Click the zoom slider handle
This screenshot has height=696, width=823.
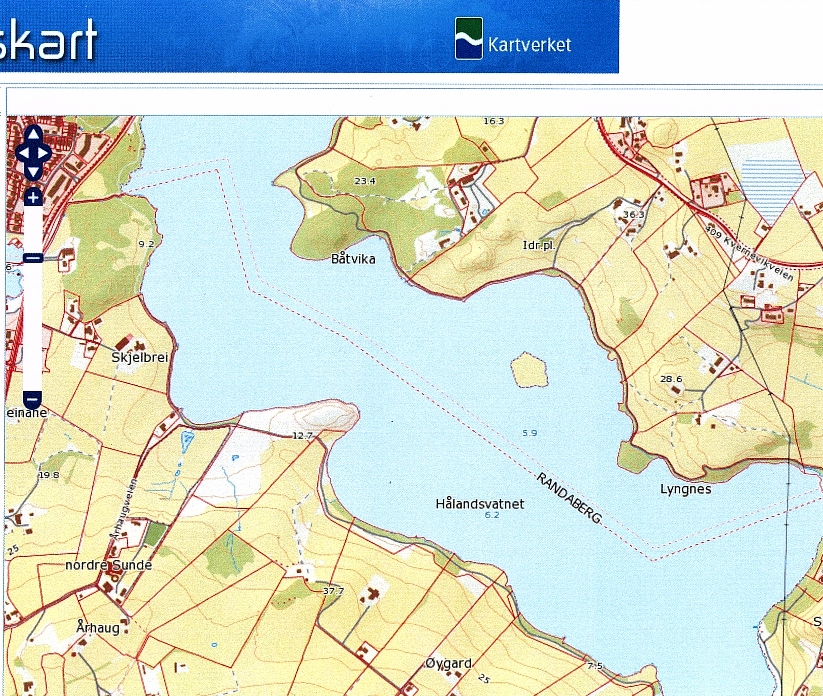click(33, 259)
